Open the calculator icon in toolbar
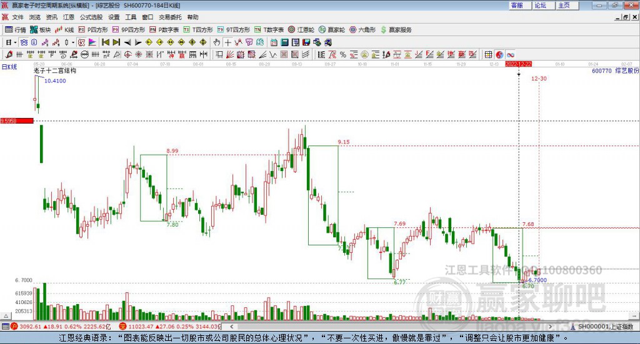The image size is (640, 344). tap(284, 42)
